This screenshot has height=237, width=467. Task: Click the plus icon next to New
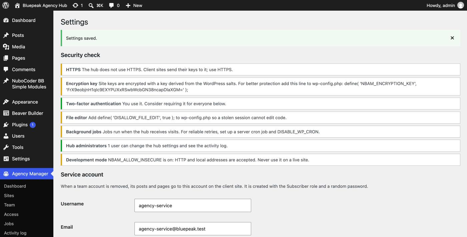click(128, 5)
